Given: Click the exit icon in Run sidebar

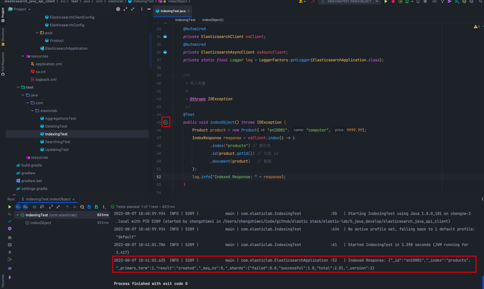Looking at the screenshot, I should 9,259.
